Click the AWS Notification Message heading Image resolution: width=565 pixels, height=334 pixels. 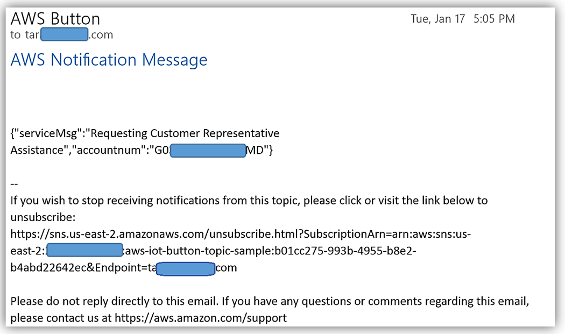coord(109,60)
